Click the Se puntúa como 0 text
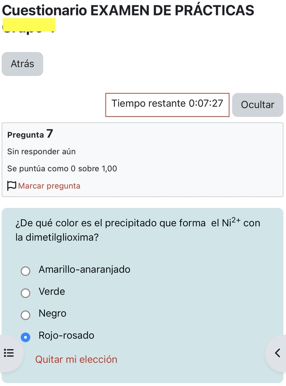This screenshot has width=286, height=386. point(62,168)
